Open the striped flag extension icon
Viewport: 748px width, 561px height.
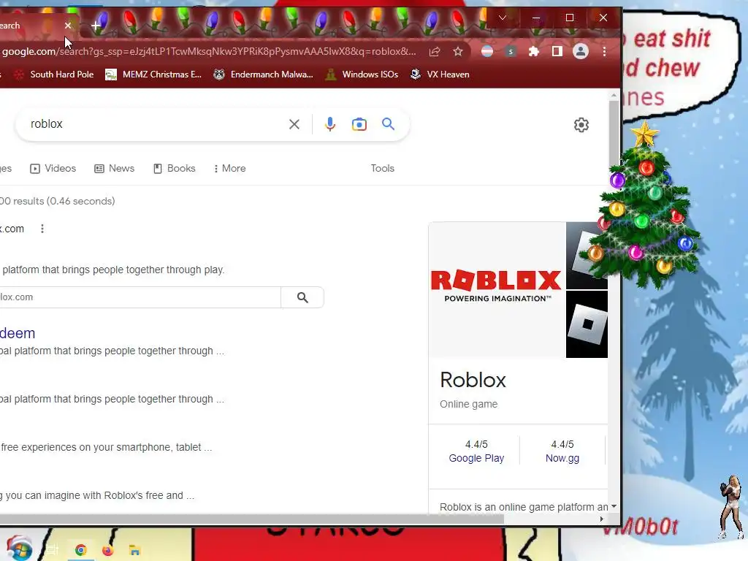click(487, 51)
